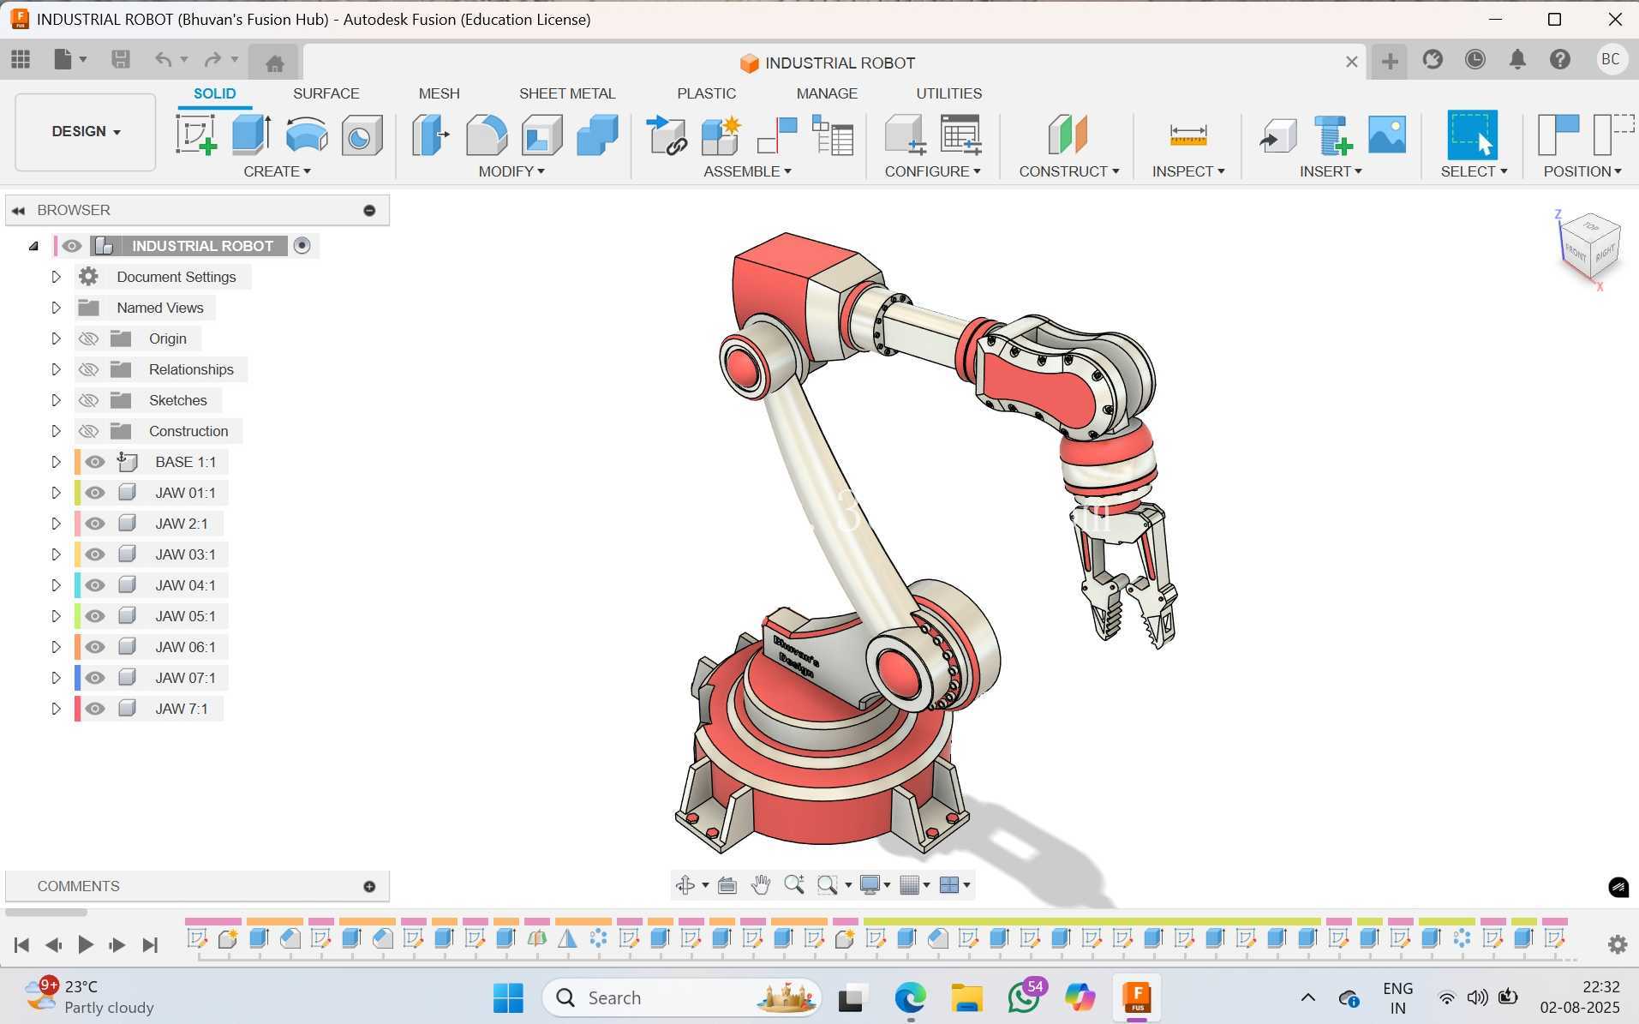Select the Revolve tool icon
The height and width of the screenshot is (1024, 1639).
tap(307, 135)
